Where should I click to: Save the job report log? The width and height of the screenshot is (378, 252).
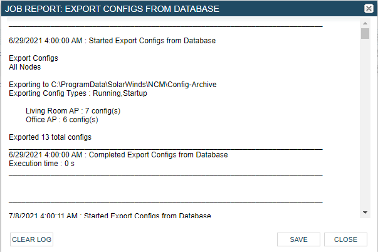click(298, 239)
